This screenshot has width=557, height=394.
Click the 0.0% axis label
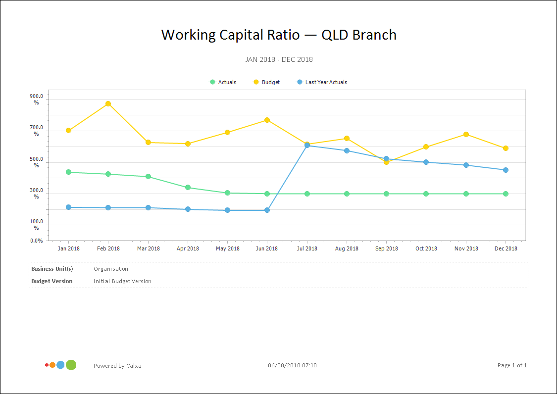point(37,241)
